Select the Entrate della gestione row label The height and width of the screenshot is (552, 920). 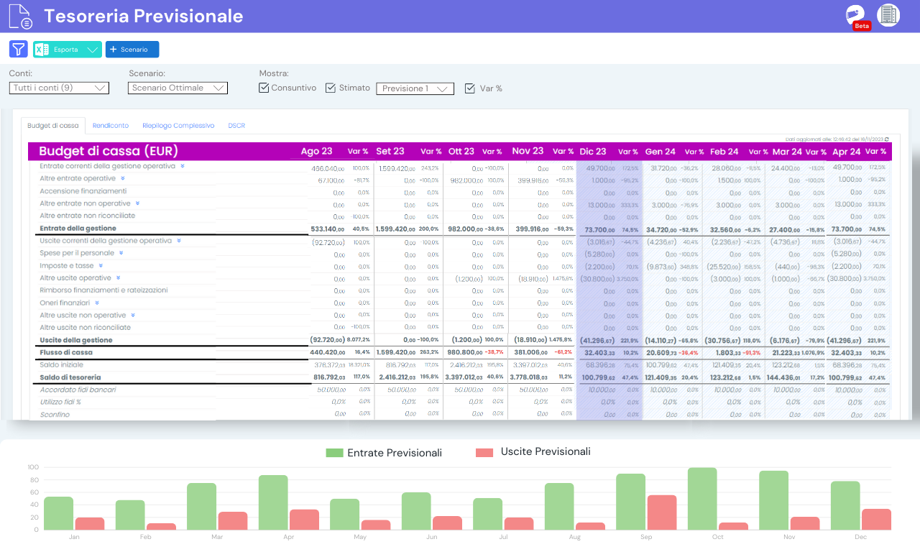(78, 229)
